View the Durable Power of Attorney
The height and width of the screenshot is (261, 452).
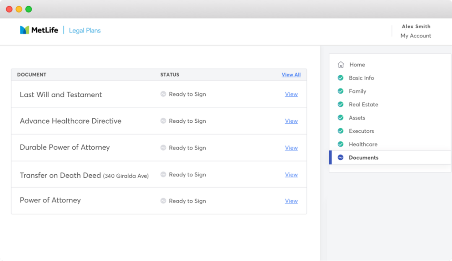291,148
